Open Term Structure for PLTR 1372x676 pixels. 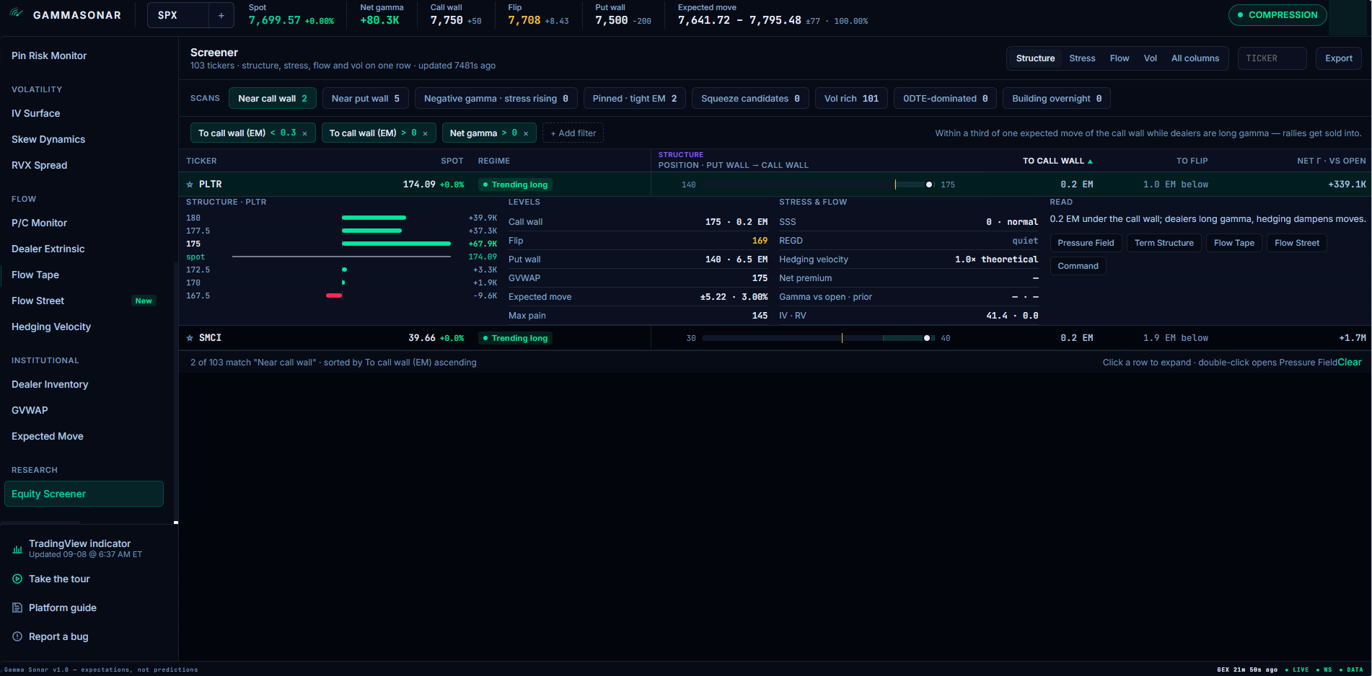[1164, 243]
